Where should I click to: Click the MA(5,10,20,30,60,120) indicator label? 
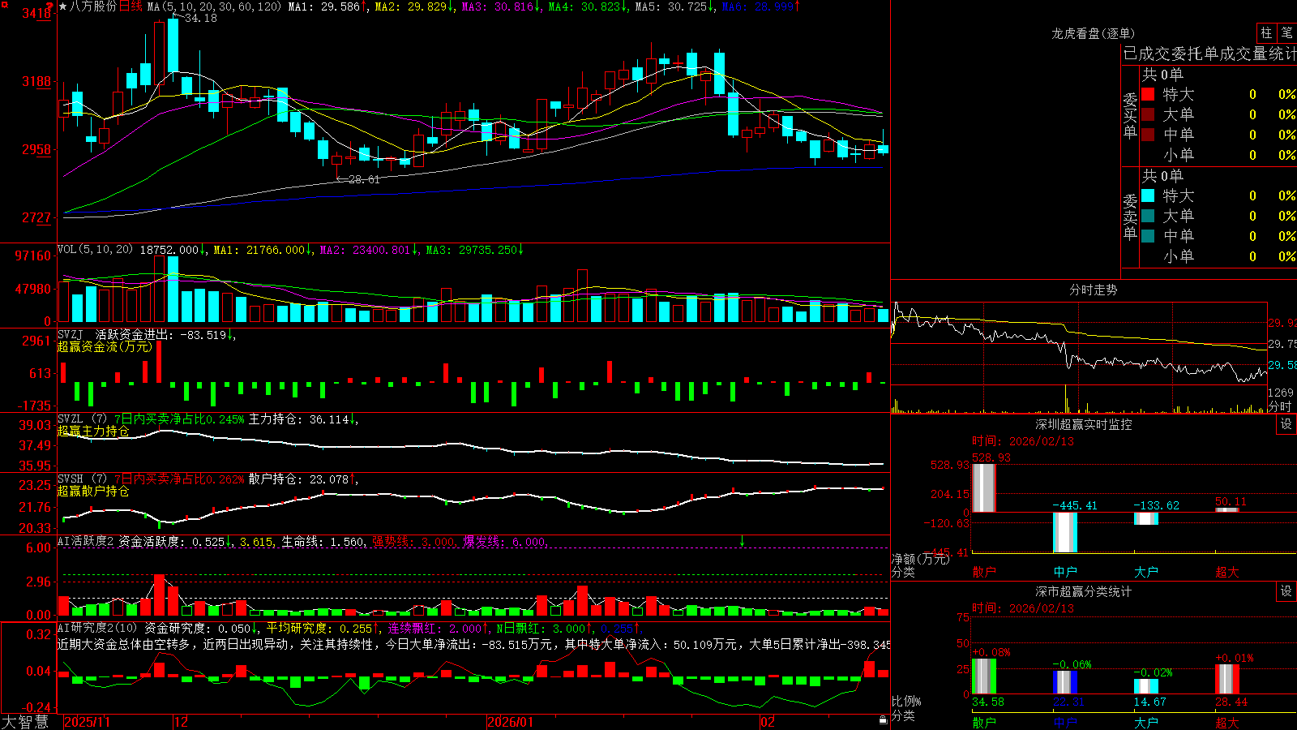(214, 6)
